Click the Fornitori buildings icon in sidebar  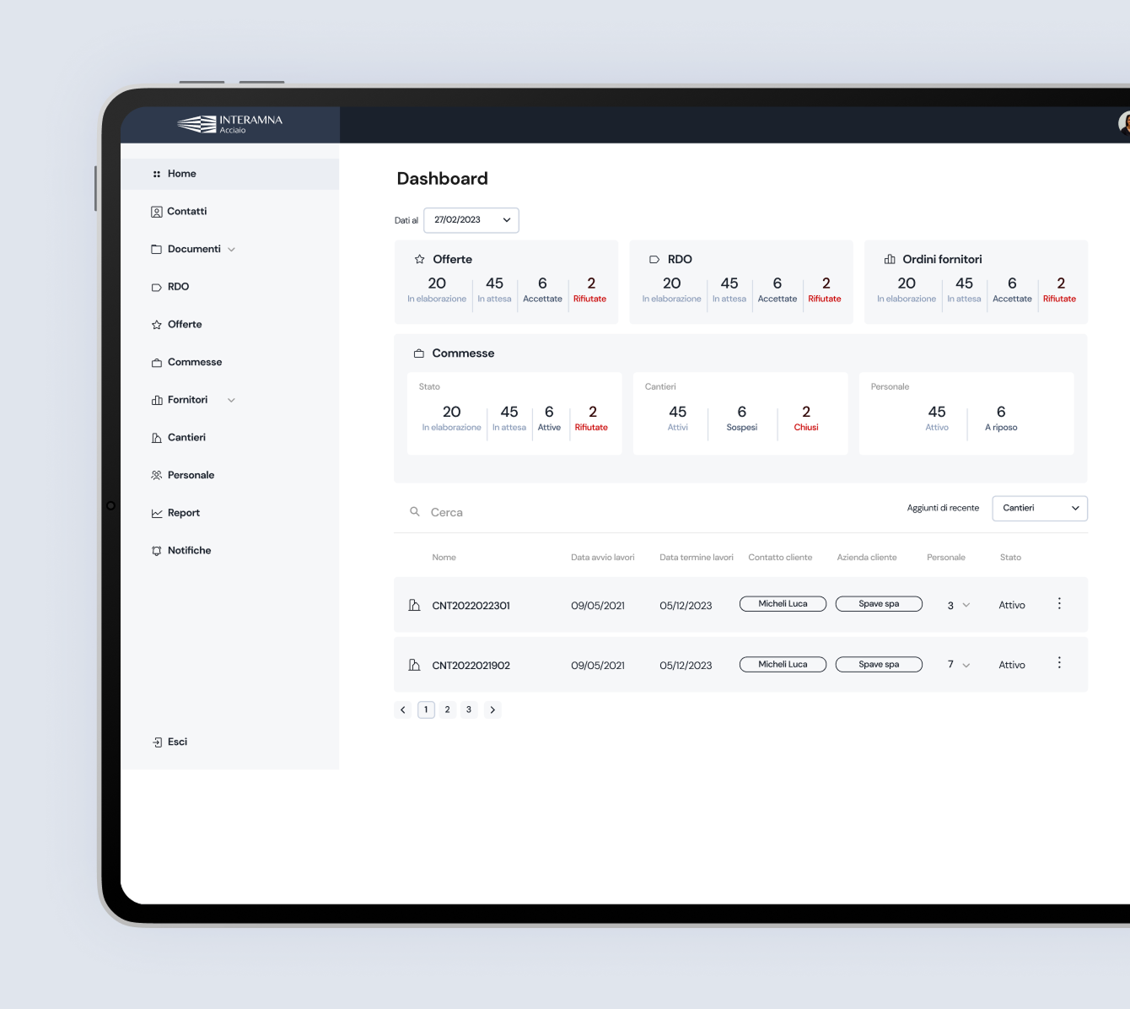[x=157, y=400]
